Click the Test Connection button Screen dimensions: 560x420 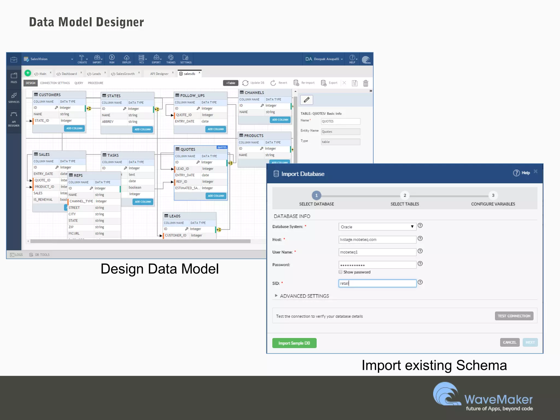(514, 316)
